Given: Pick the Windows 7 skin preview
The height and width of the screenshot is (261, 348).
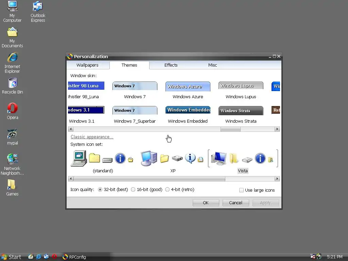Looking at the screenshot, I should pyautogui.click(x=135, y=86).
